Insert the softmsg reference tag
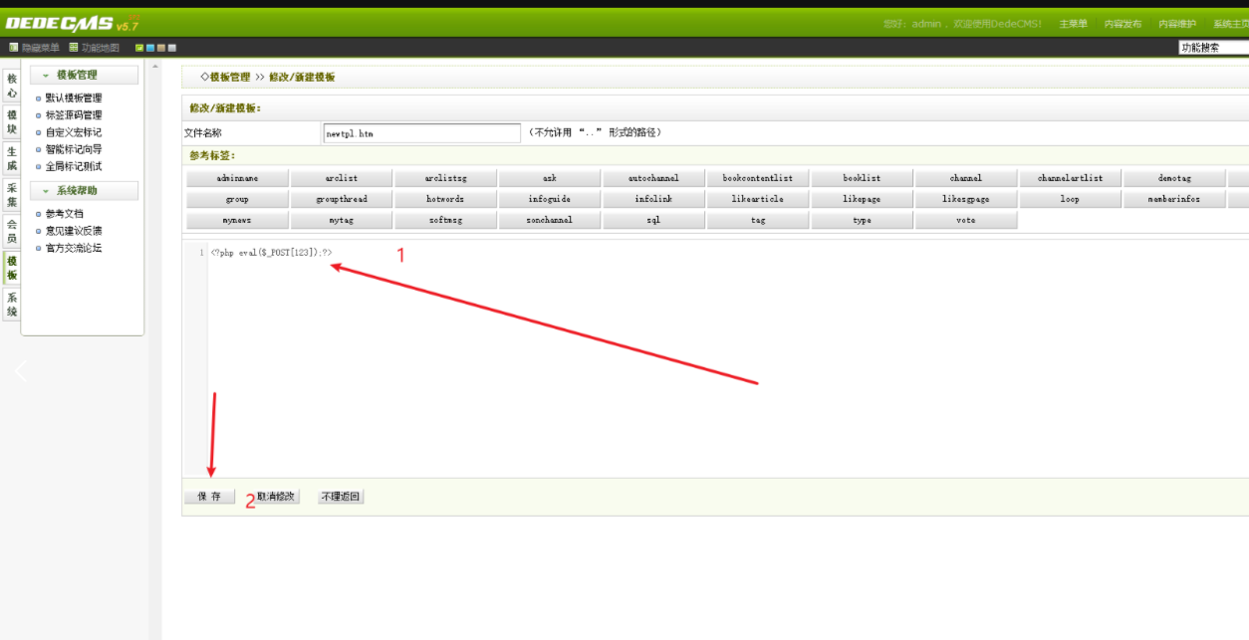 pos(445,220)
